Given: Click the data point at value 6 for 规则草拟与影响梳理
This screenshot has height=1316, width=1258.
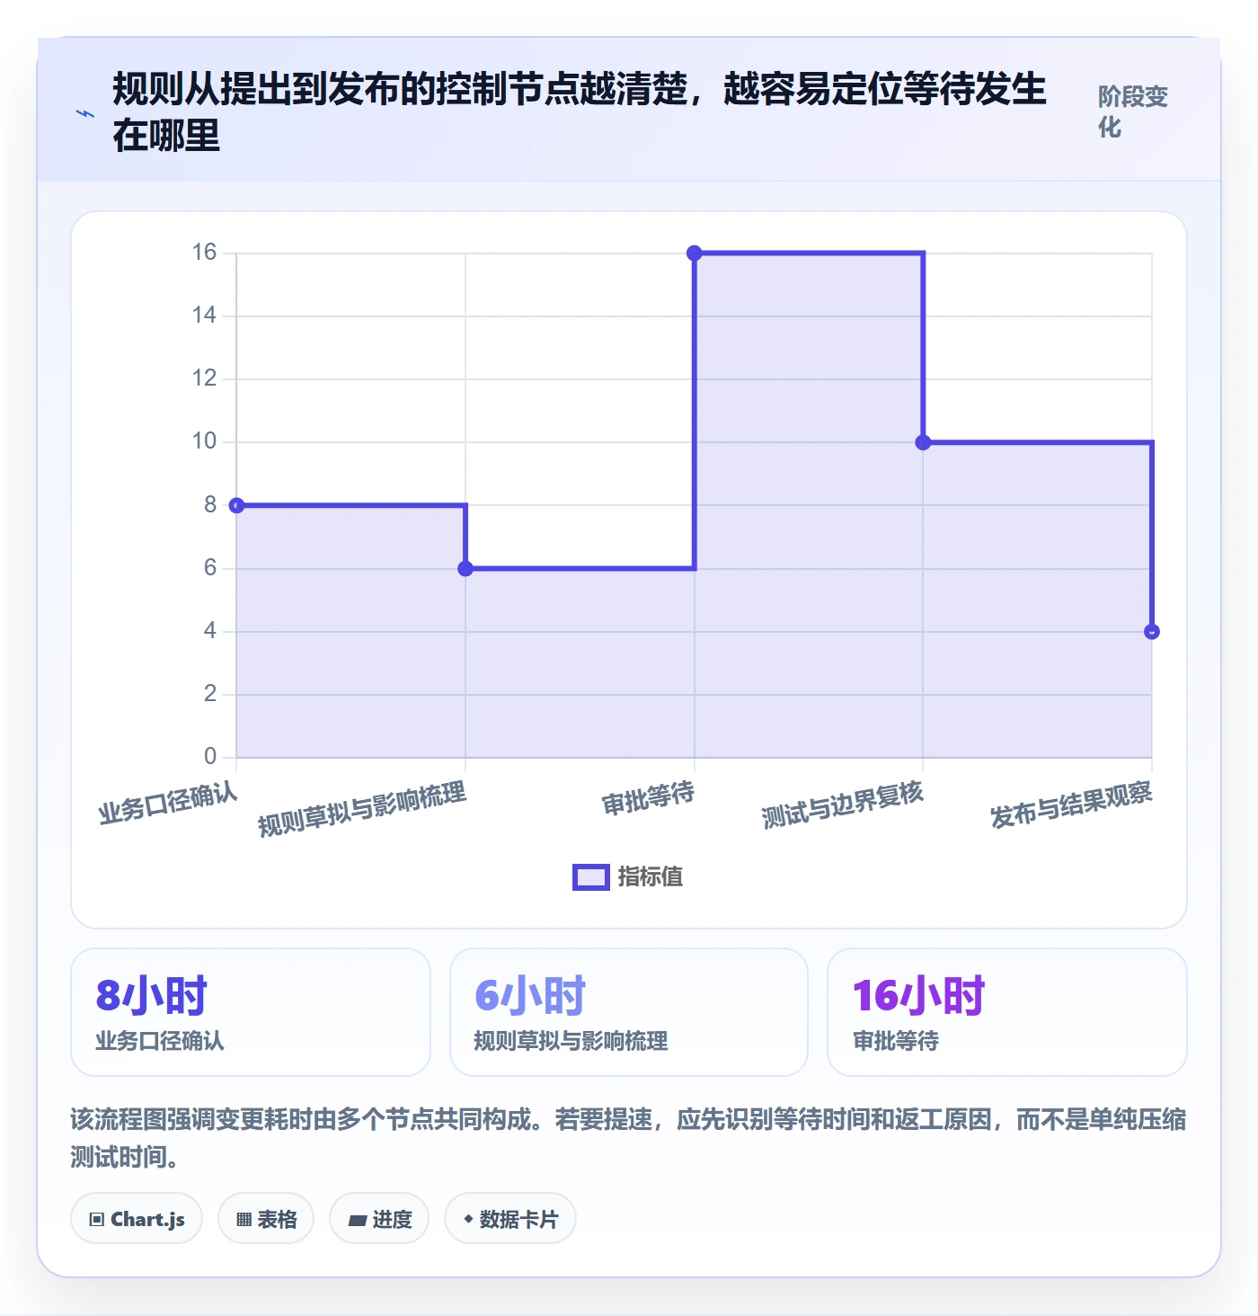Looking at the screenshot, I should coord(465,568).
